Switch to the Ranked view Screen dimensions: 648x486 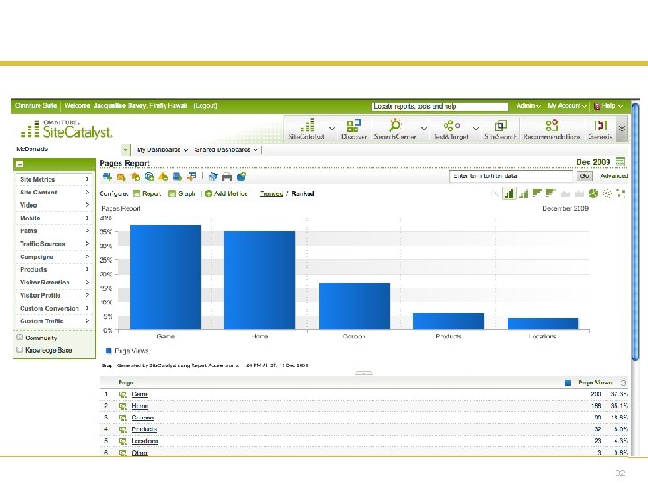click(x=303, y=193)
